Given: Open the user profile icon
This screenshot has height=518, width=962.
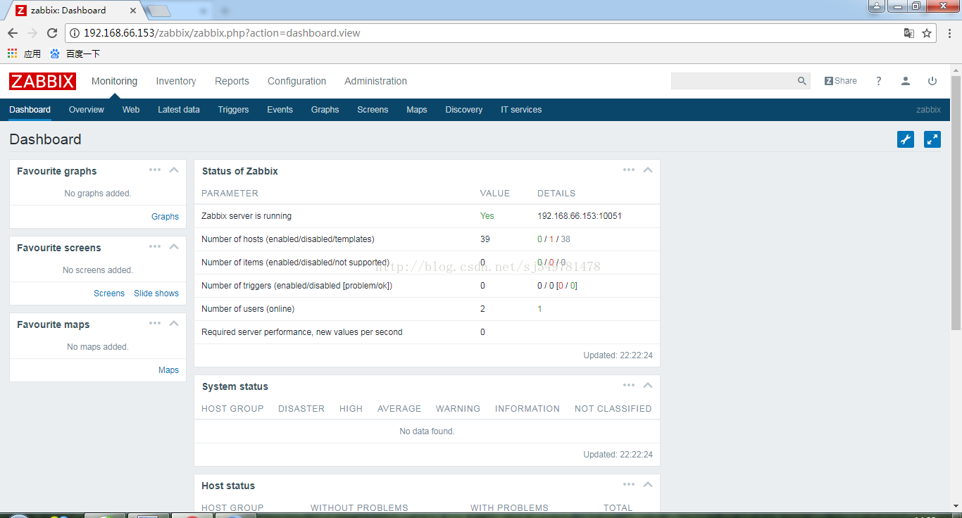Looking at the screenshot, I should click(906, 81).
